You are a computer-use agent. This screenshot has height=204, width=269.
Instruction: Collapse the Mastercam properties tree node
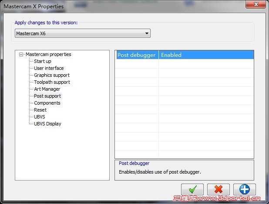pos(21,54)
